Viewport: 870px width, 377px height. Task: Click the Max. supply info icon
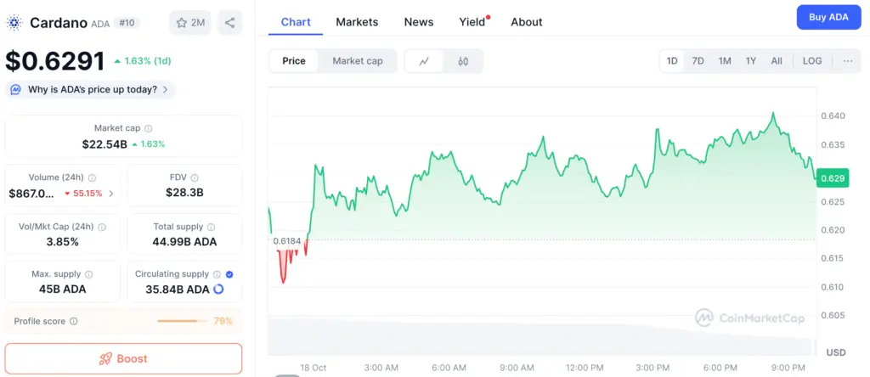[89, 274]
